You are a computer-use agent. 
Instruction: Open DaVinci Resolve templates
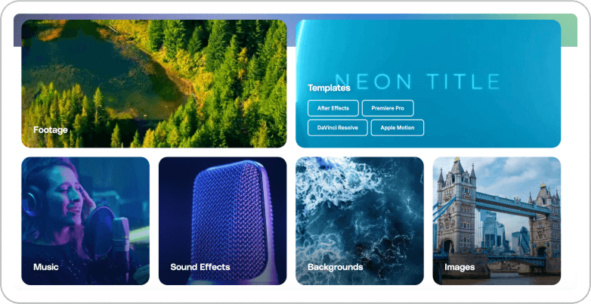click(x=337, y=128)
